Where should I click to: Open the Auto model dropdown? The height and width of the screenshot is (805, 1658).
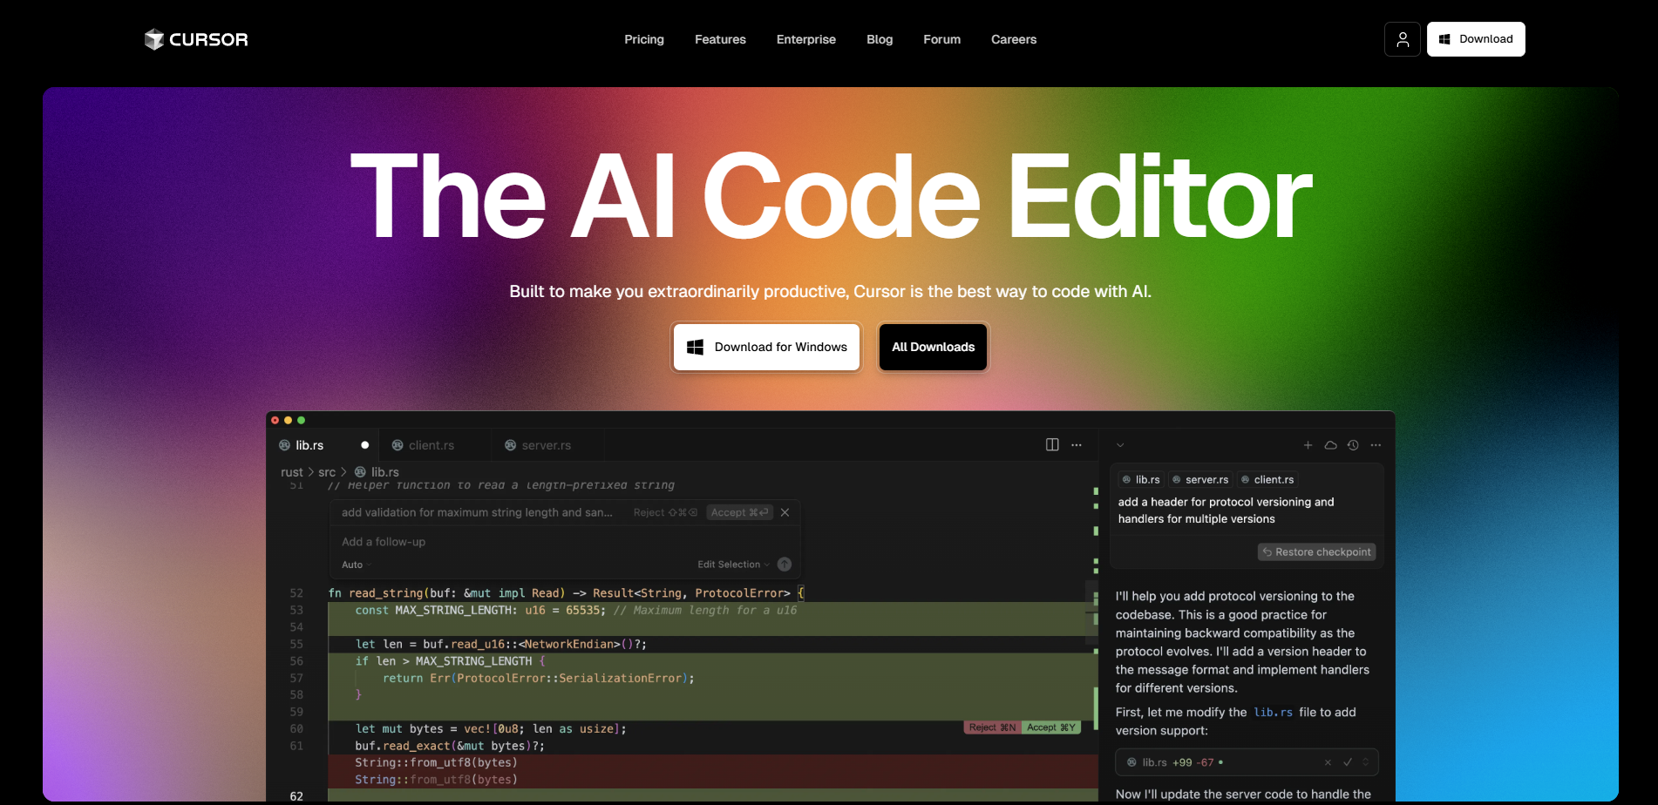click(x=357, y=565)
